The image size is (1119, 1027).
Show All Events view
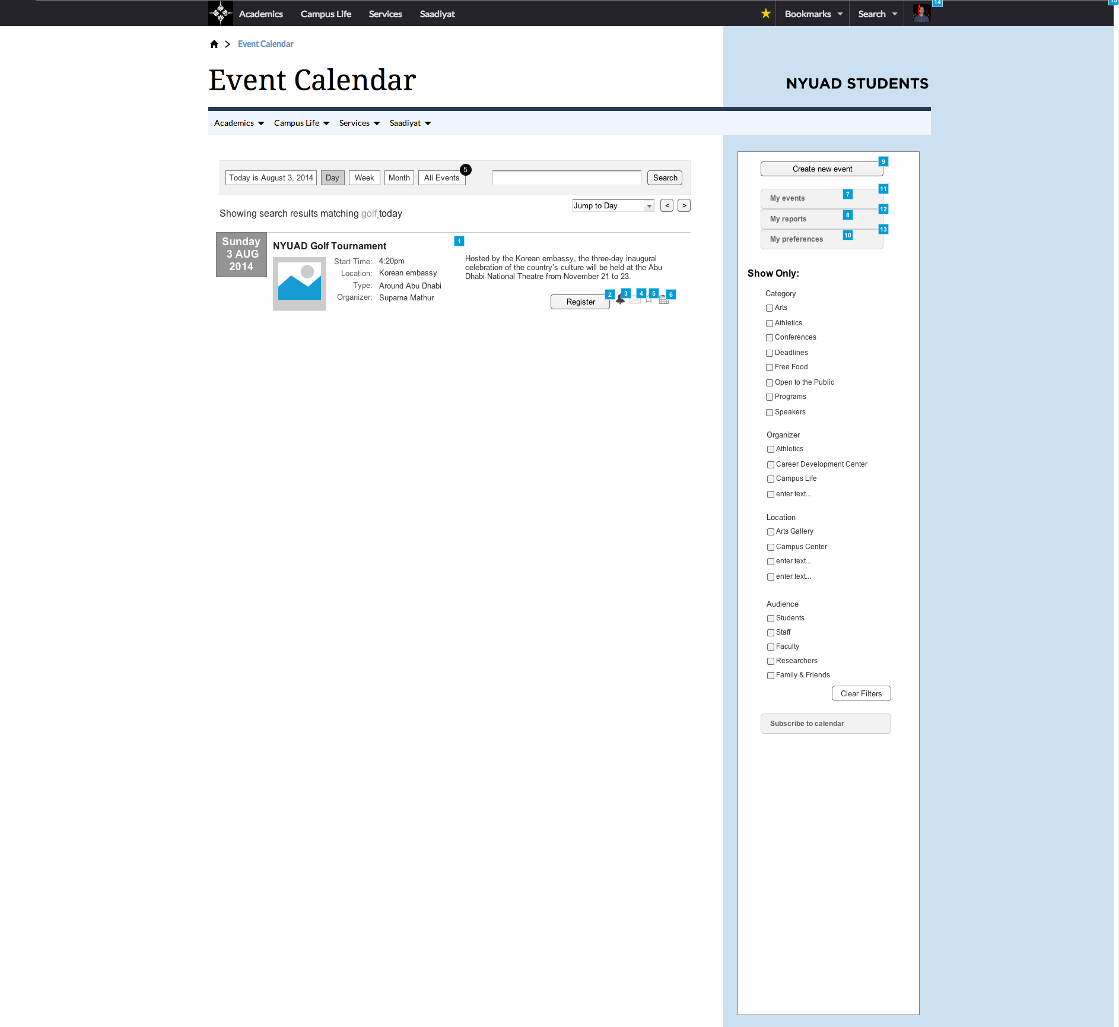tap(441, 177)
